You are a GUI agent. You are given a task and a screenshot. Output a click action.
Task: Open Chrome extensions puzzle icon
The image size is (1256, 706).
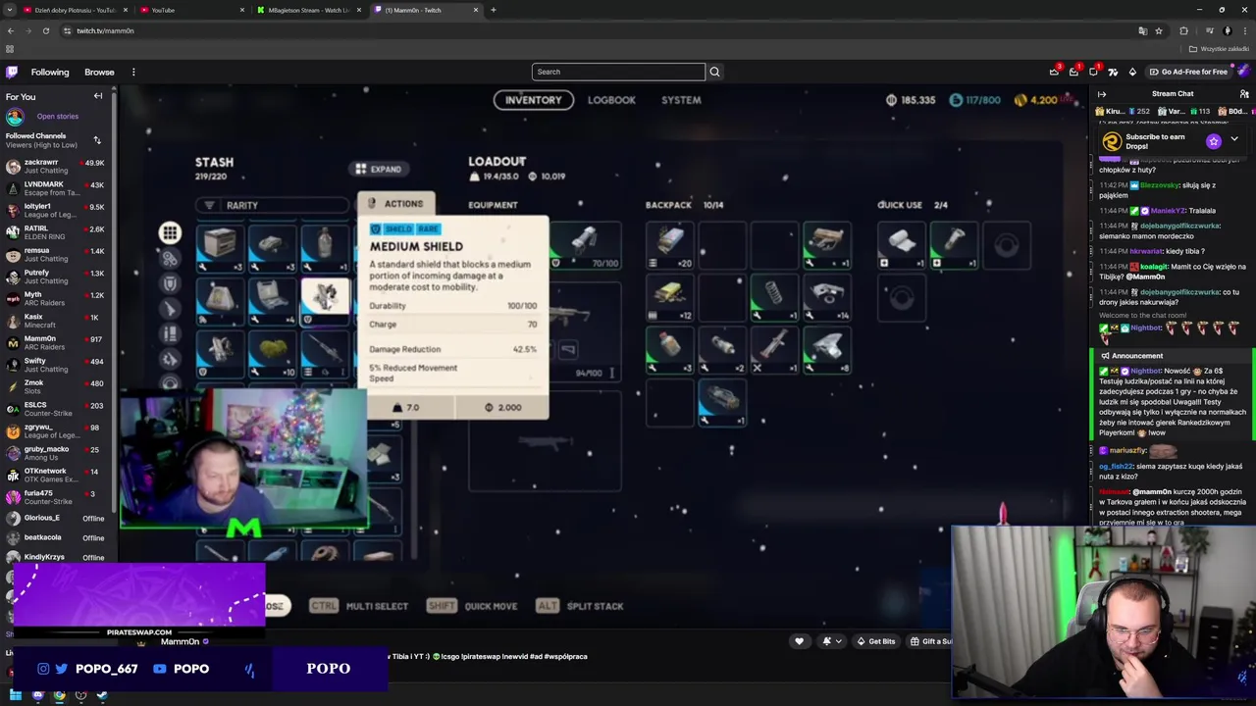pyautogui.click(x=1183, y=30)
